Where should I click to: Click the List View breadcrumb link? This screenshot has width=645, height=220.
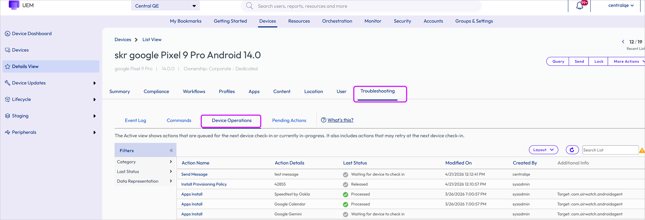pyautogui.click(x=152, y=40)
